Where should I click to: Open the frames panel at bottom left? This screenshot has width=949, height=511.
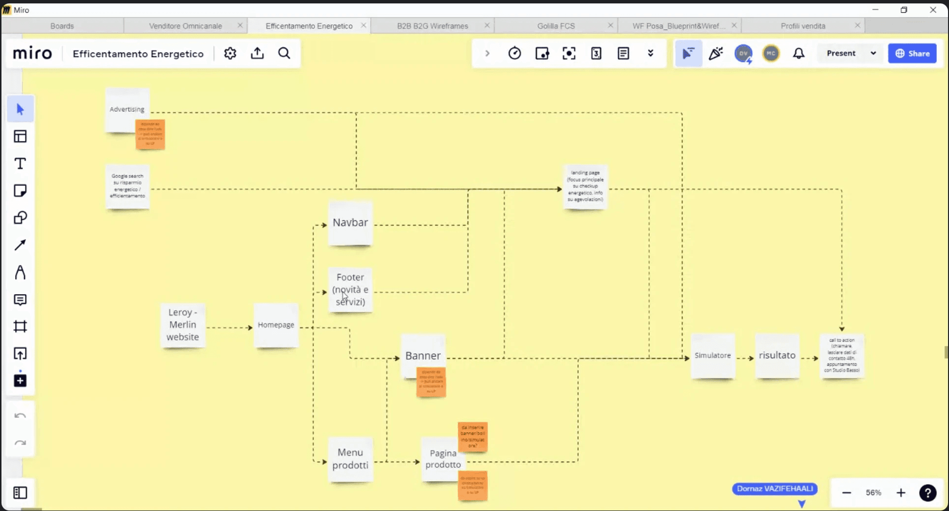tap(20, 492)
